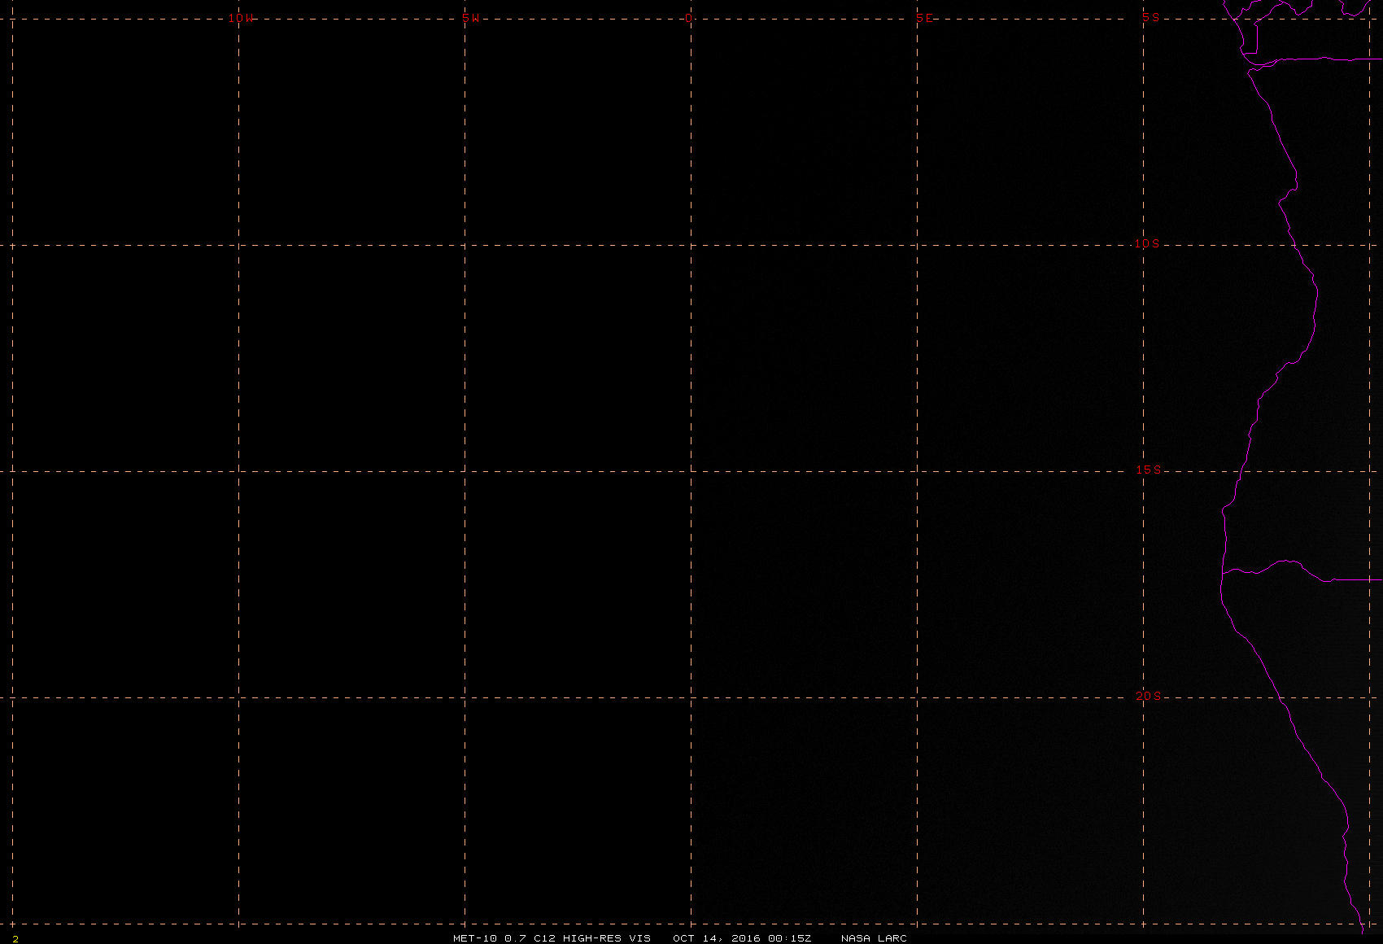This screenshot has width=1383, height=944.
Task: Click the 0 longitude label
Action: [x=689, y=18]
